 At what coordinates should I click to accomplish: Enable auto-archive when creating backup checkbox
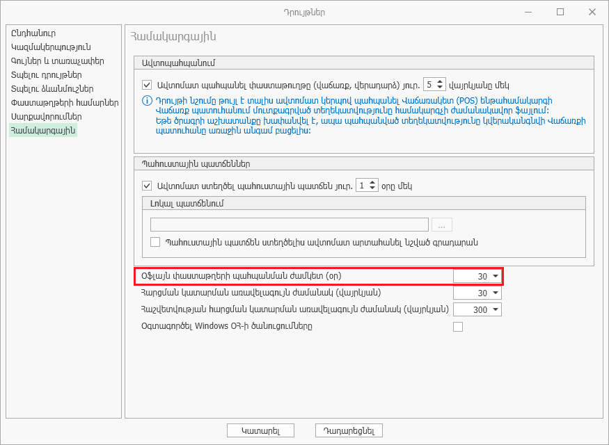[x=156, y=242]
